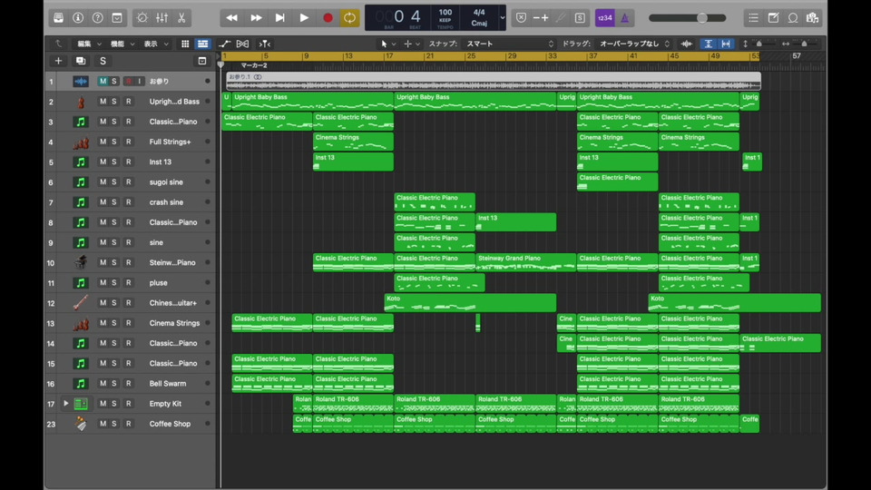
Task: Open the command-click tool menu
Action: click(x=412, y=44)
